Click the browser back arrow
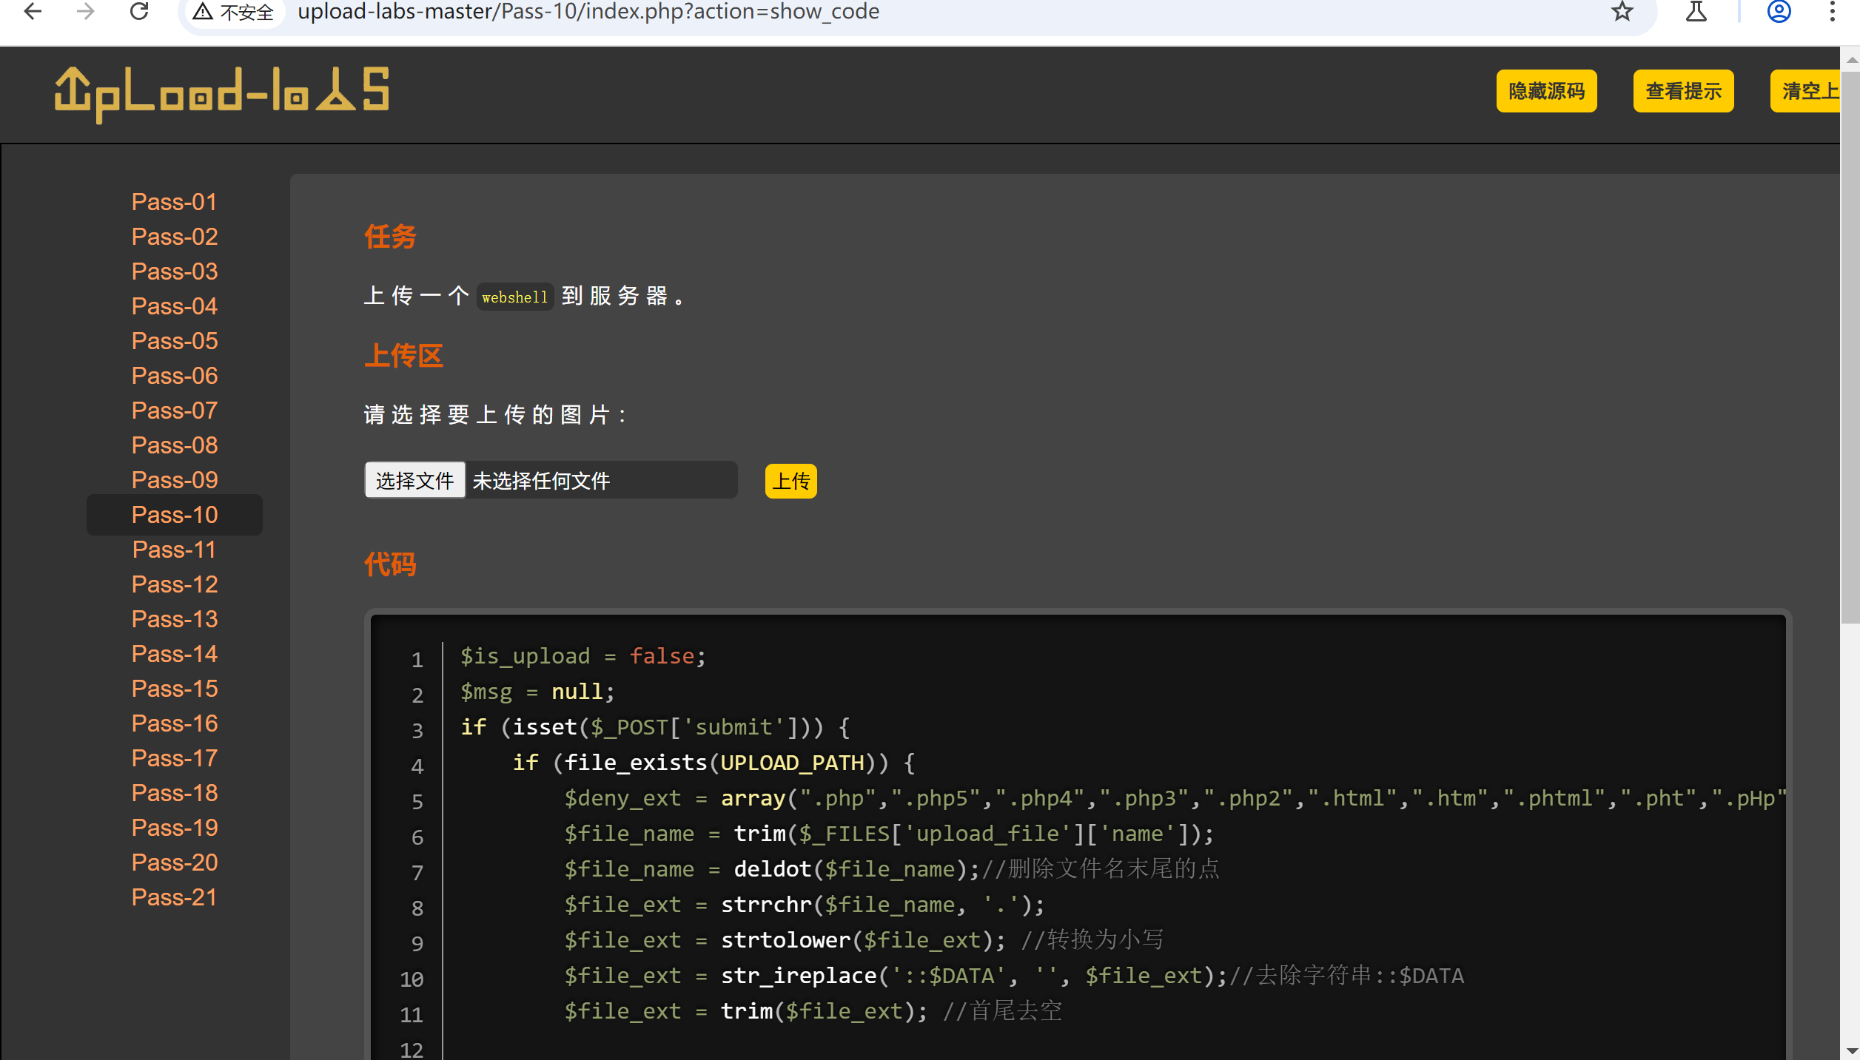Screen dimensions: 1860x1060 (x=33, y=11)
